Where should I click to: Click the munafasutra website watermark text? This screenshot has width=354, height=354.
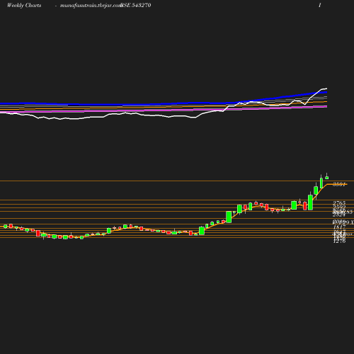click(91, 6)
